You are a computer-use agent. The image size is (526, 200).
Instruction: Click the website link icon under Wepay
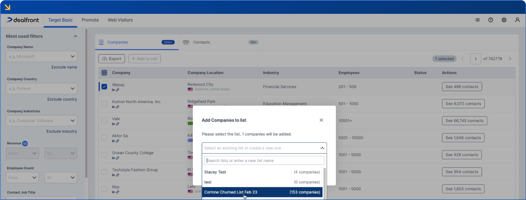click(x=117, y=90)
